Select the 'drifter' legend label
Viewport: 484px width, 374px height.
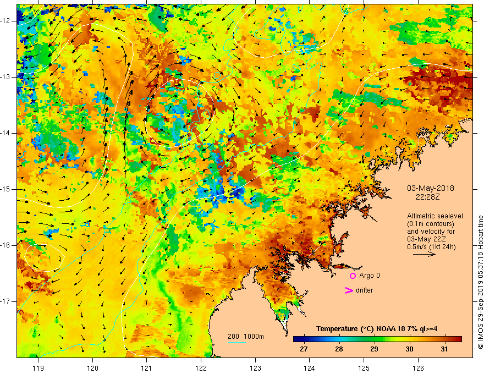coord(364,290)
